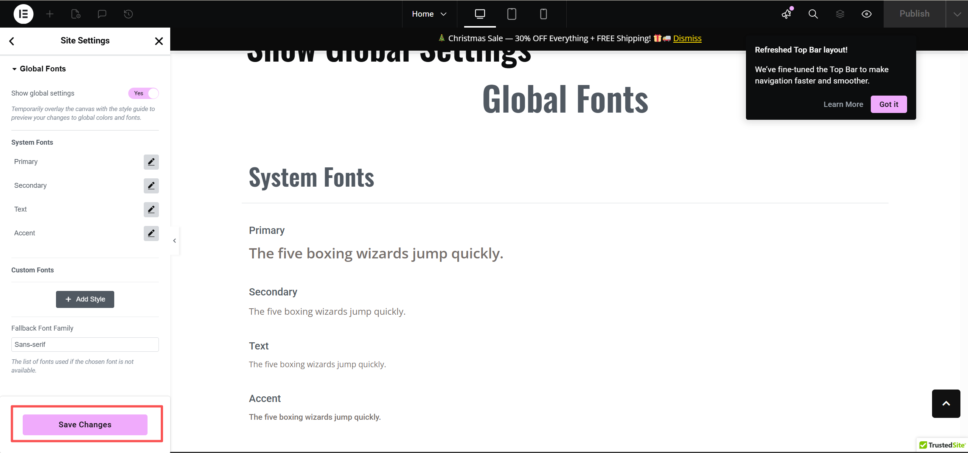Click the Save Changes button
The width and height of the screenshot is (968, 453).
pyautogui.click(x=85, y=425)
